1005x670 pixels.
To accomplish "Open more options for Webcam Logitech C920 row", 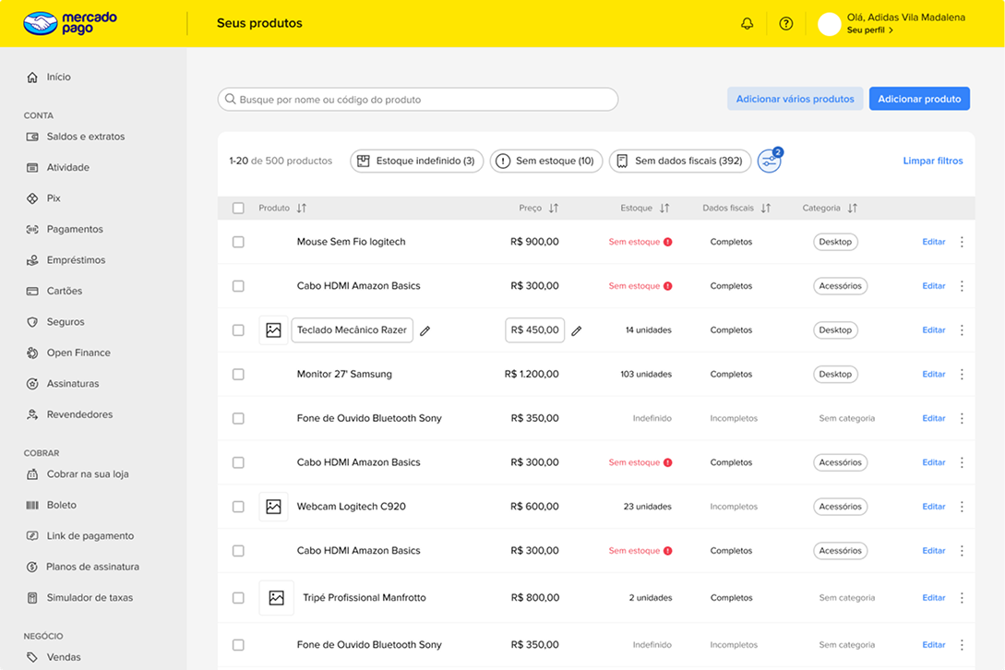I will pos(962,507).
